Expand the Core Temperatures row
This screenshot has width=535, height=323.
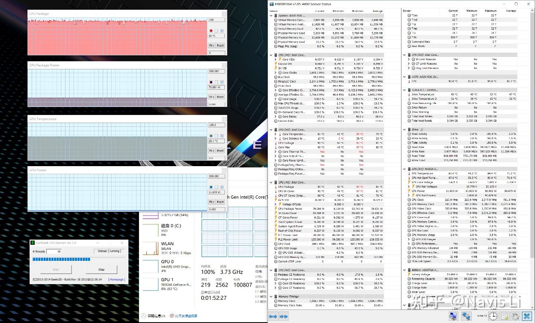coord(276,134)
